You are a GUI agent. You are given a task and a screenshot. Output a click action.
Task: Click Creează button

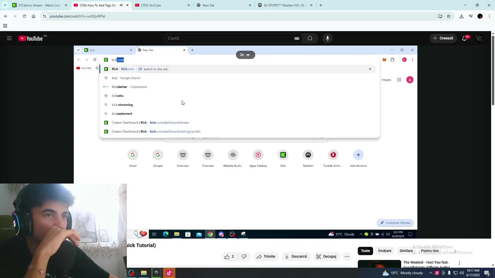[443, 38]
